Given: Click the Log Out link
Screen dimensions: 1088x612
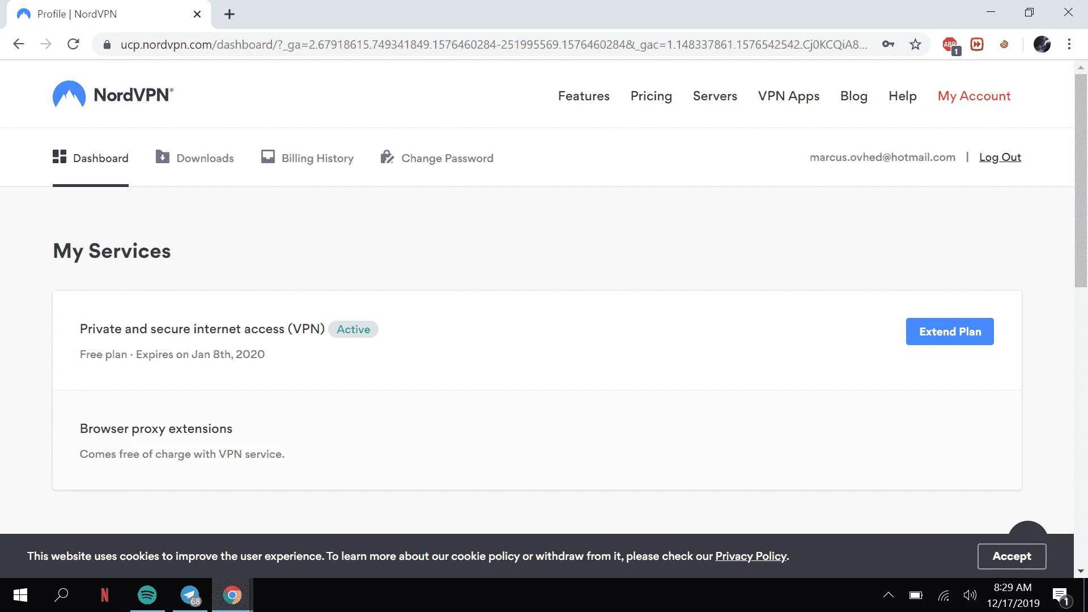Looking at the screenshot, I should coord(1000,157).
